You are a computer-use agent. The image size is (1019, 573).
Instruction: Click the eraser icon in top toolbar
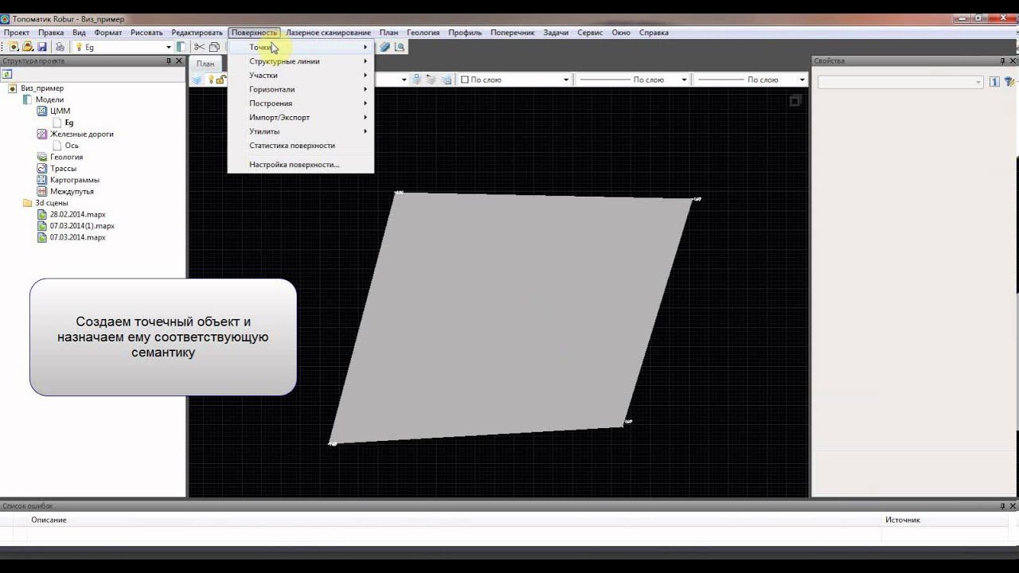coord(385,47)
